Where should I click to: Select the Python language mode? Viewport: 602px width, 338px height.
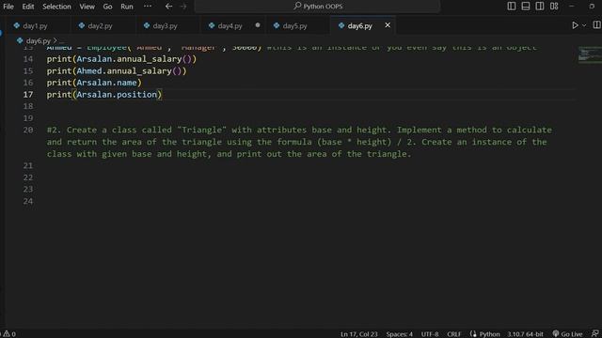click(489, 334)
